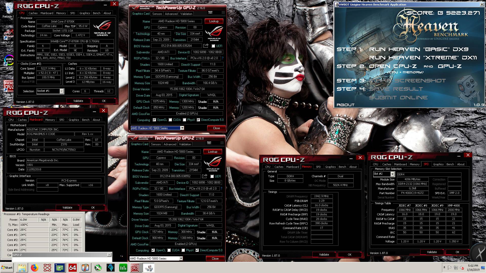This screenshot has width=486, height=273.
Task: Open the Slot #2 memory slot dropdown
Action: point(392,174)
